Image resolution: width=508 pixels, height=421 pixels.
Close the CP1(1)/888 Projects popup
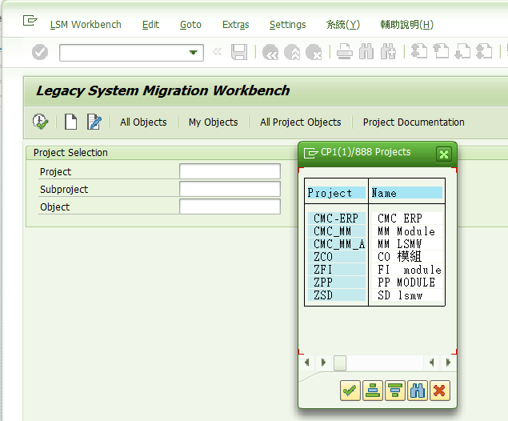444,154
